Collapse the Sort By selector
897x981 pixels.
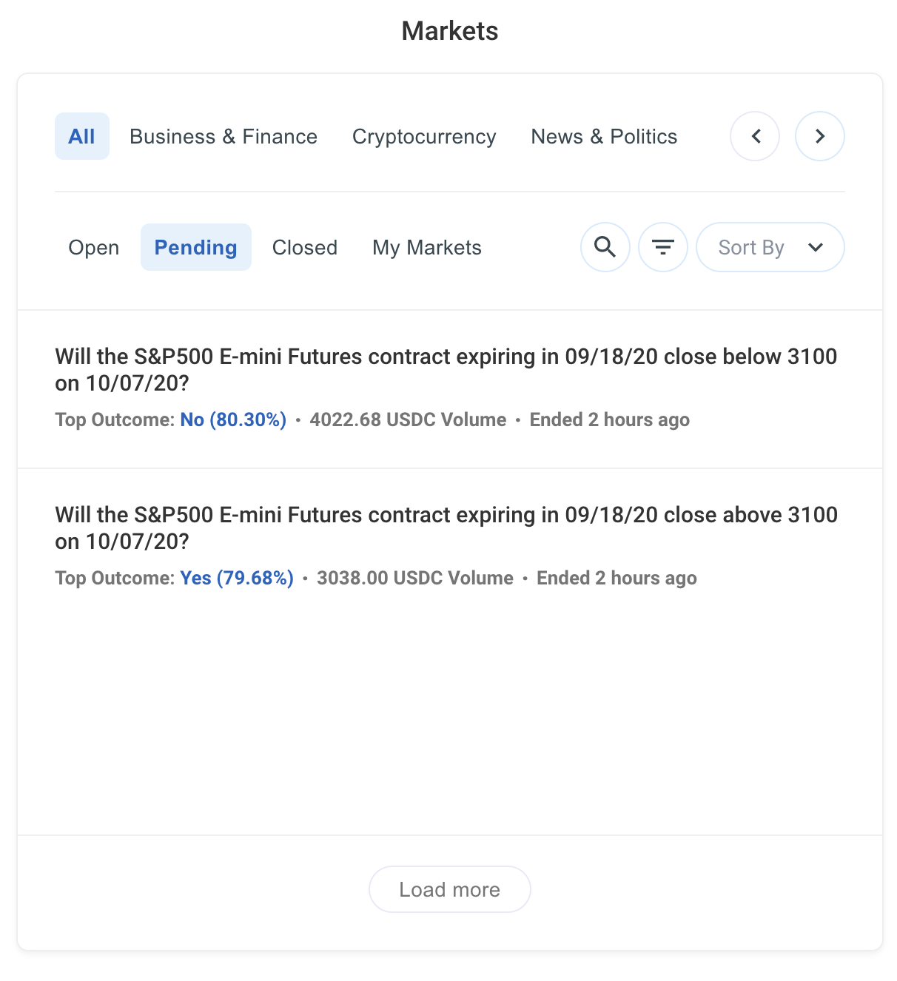[x=770, y=247]
